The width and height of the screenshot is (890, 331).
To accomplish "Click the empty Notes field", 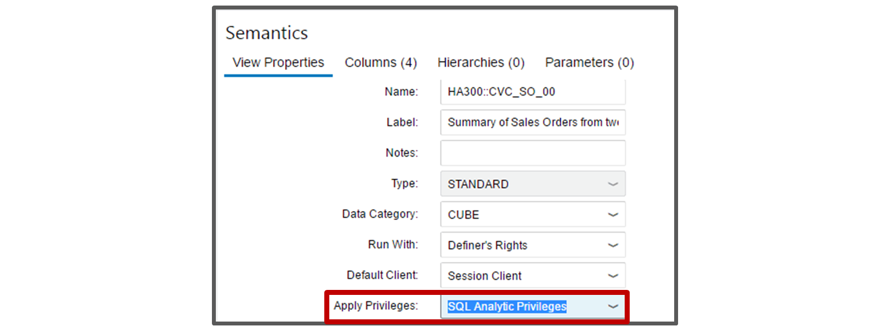I will coord(532,153).
